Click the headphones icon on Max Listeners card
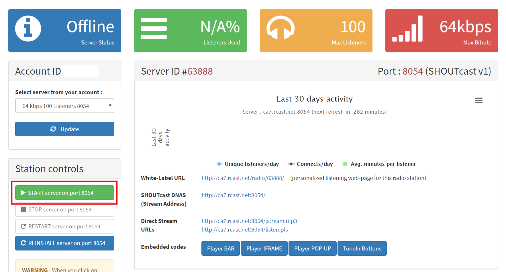 [x=280, y=28]
